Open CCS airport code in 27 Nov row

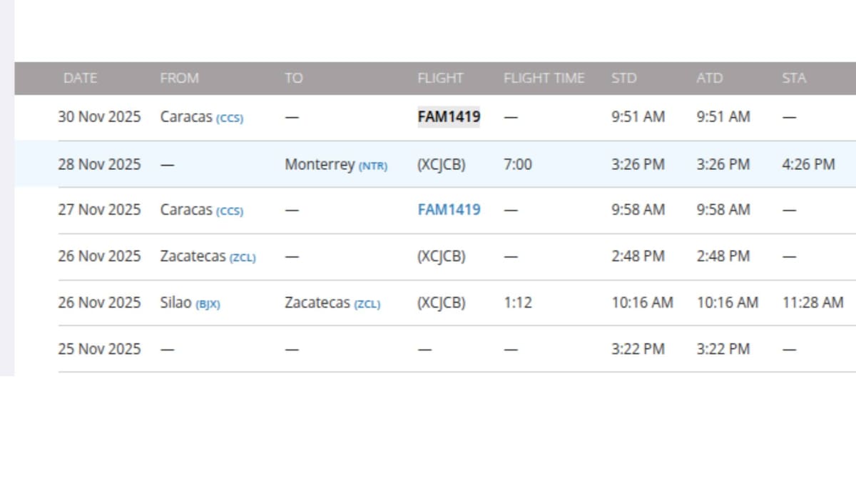pos(230,211)
